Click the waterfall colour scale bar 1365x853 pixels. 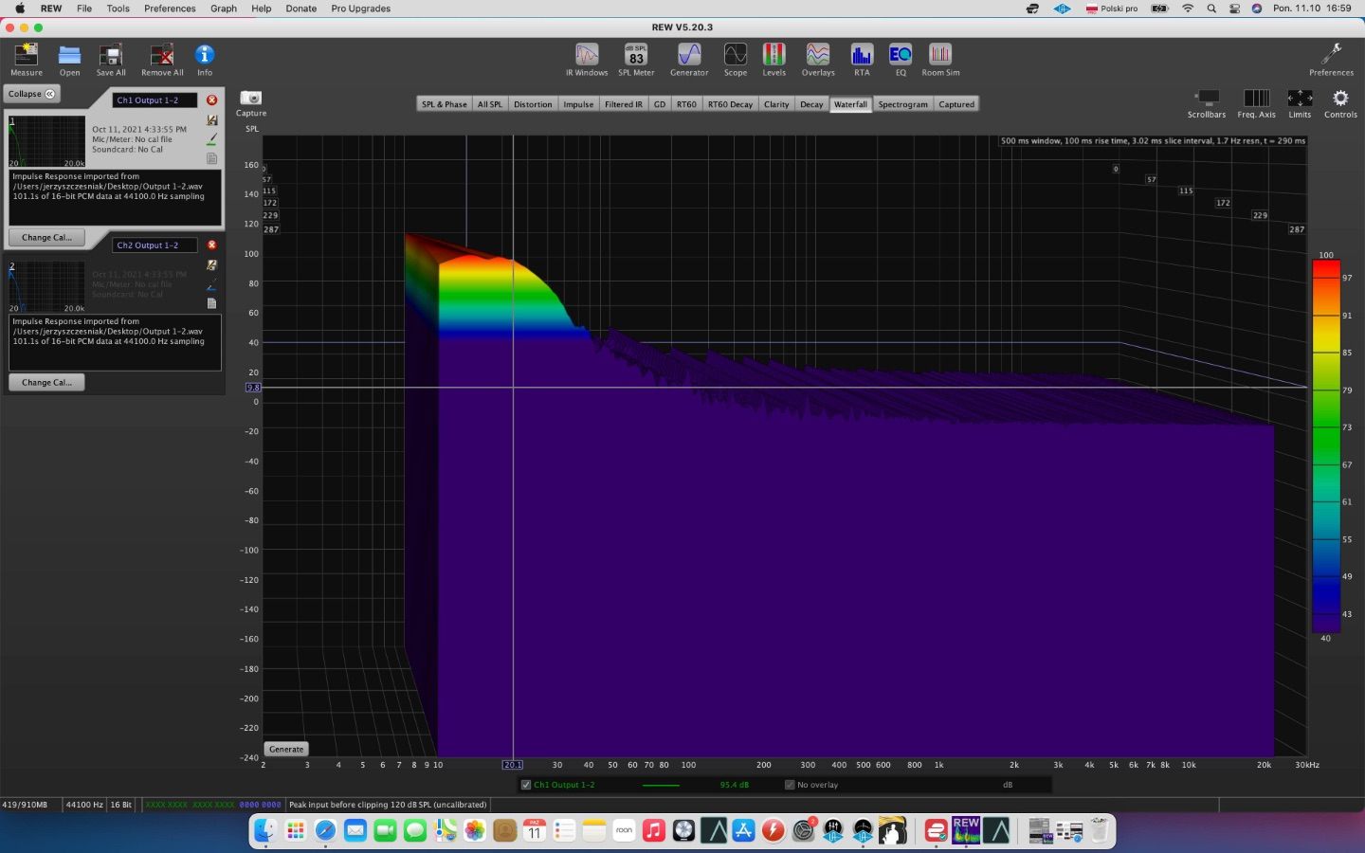1326,445
